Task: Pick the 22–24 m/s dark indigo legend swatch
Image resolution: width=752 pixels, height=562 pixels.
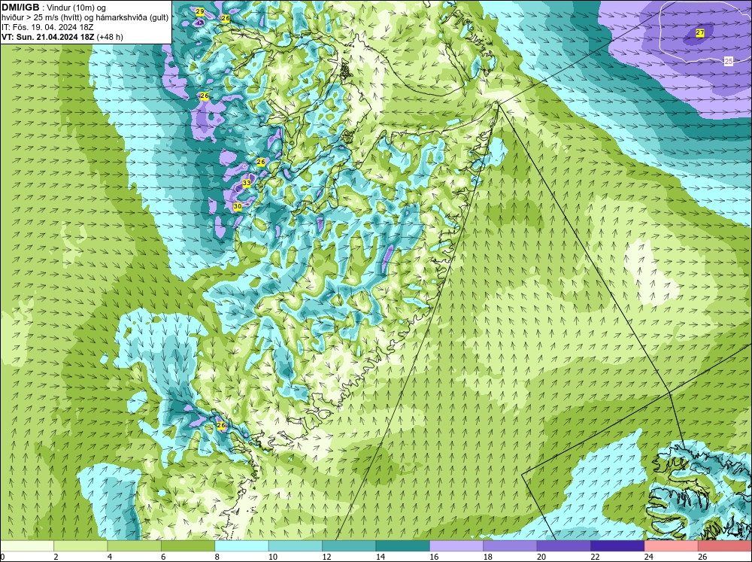Action: coord(617,545)
